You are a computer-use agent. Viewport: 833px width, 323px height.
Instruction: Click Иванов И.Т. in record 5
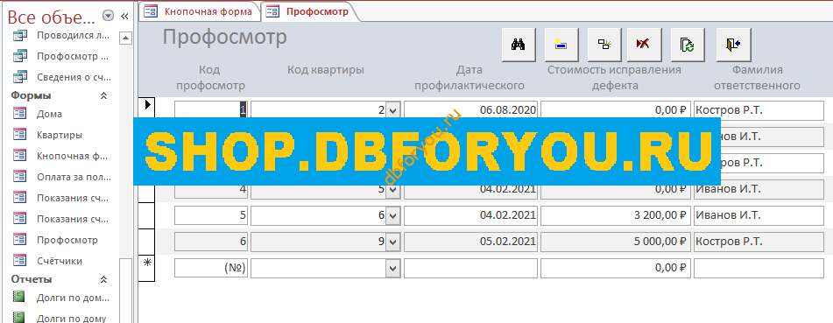[759, 215]
